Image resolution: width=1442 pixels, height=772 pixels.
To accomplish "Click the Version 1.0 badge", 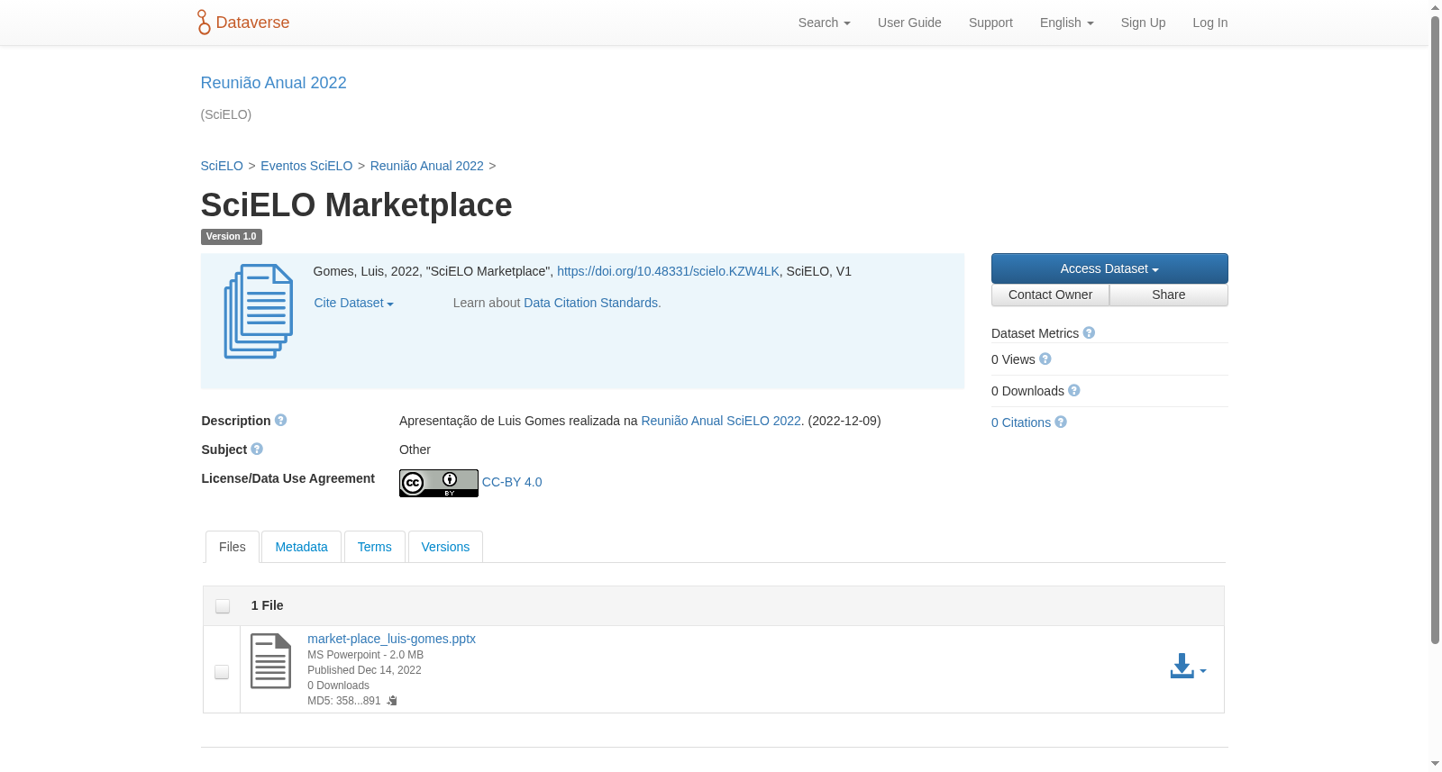I will (232, 237).
